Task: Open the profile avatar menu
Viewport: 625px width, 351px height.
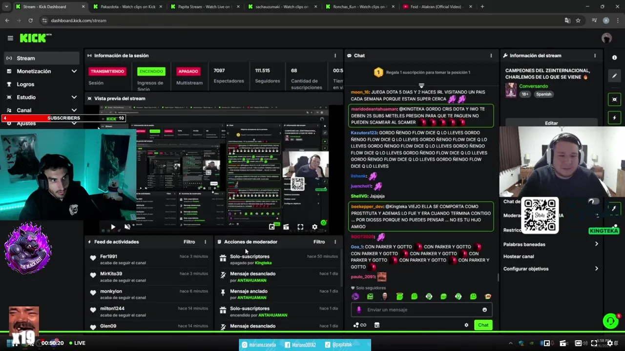Action: pyautogui.click(x=606, y=38)
